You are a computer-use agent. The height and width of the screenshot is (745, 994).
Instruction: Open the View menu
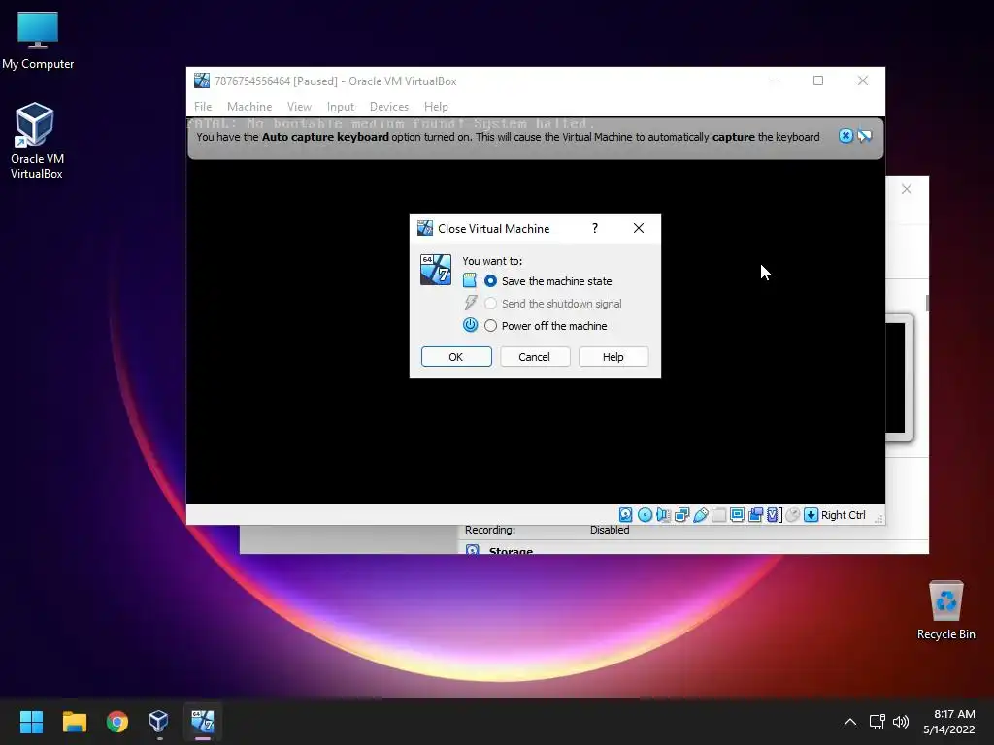coord(299,107)
